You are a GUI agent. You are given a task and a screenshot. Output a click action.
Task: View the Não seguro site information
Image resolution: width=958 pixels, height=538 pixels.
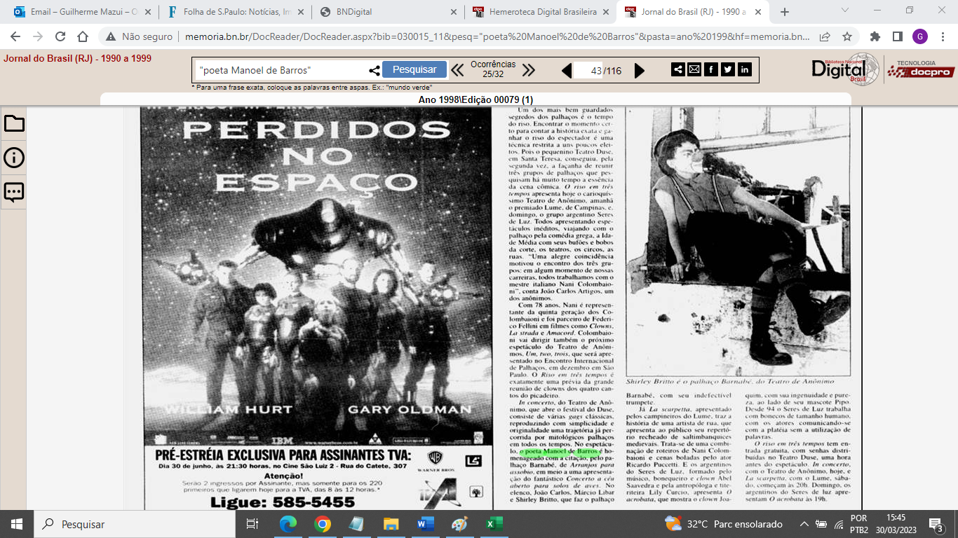point(139,36)
